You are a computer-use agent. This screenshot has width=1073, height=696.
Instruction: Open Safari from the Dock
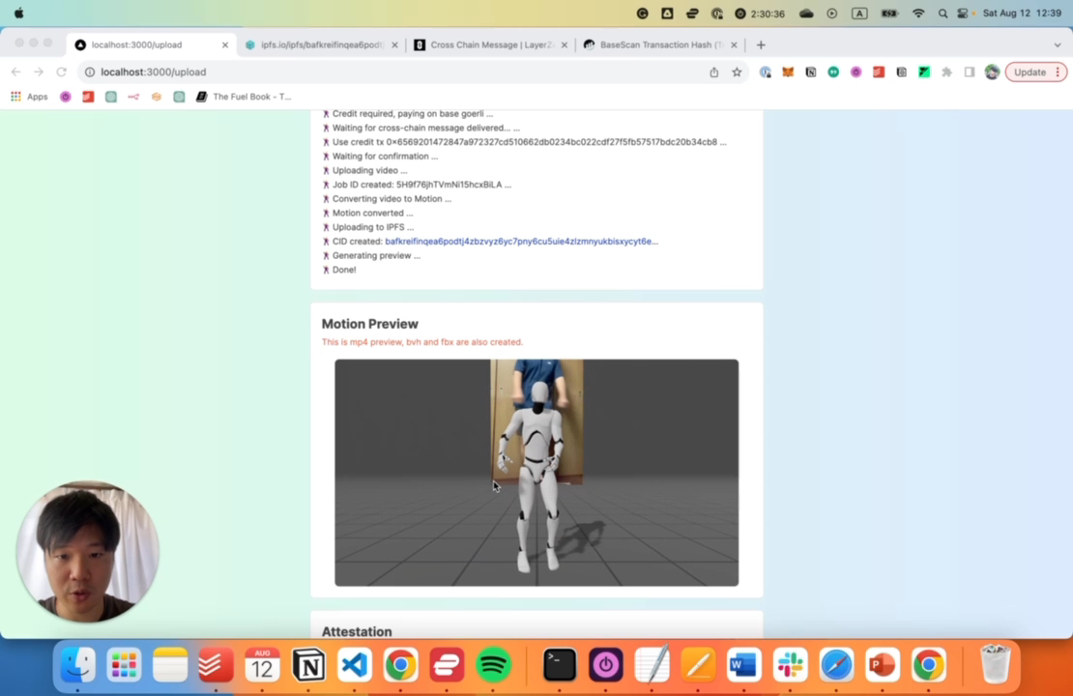(x=836, y=664)
